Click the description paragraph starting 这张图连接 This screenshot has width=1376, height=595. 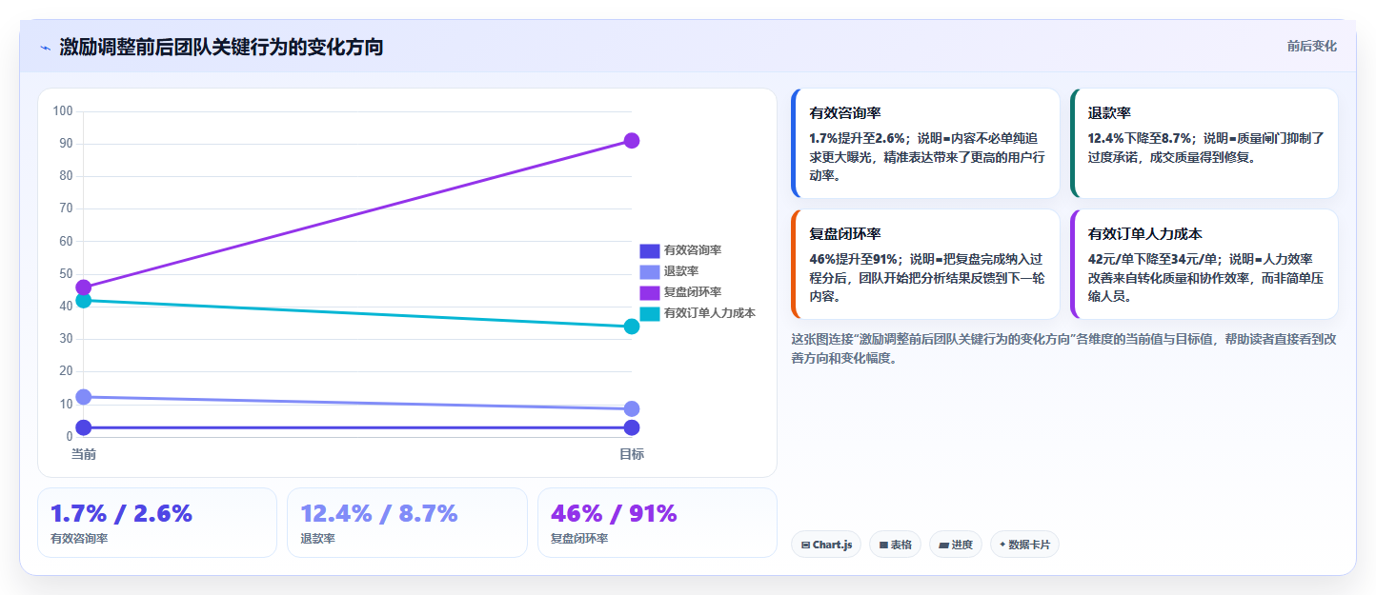click(1063, 348)
